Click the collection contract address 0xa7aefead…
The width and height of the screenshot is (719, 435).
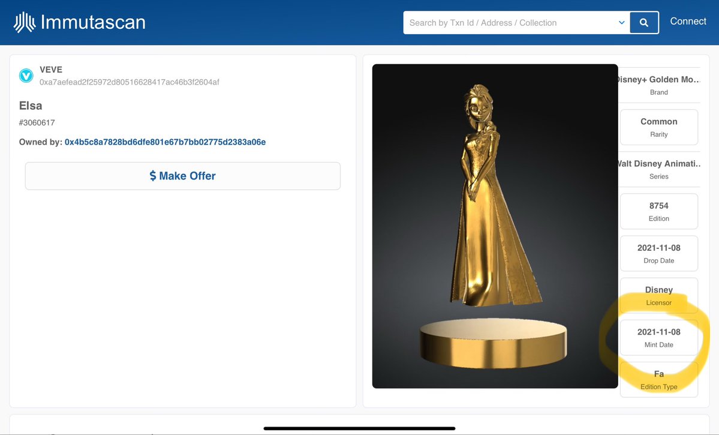coord(130,82)
